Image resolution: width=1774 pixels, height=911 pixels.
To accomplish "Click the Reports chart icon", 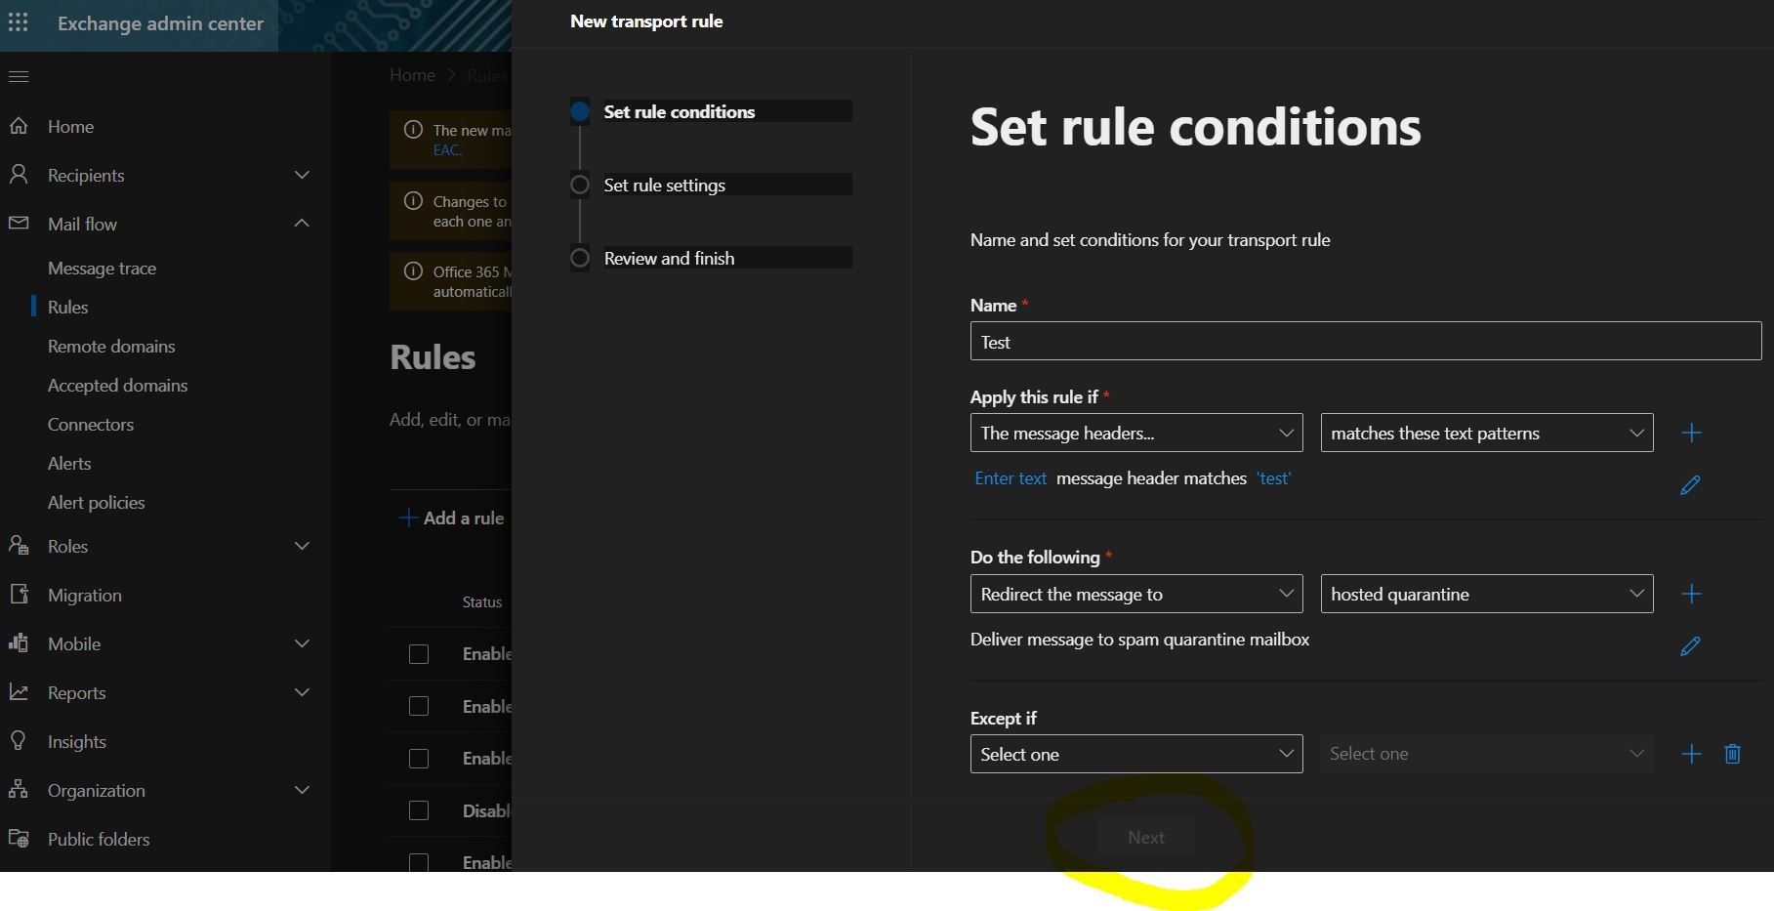I will (19, 692).
